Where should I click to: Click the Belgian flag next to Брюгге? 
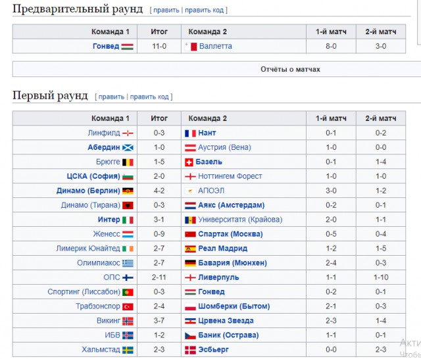(x=128, y=162)
